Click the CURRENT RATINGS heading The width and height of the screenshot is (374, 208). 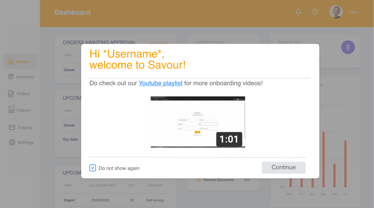[x=210, y=42]
